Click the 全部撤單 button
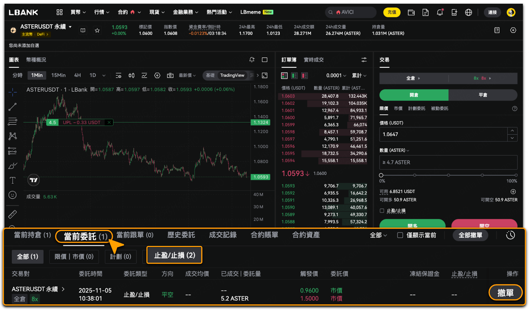Viewport: 529px width, 310px height. 470,235
